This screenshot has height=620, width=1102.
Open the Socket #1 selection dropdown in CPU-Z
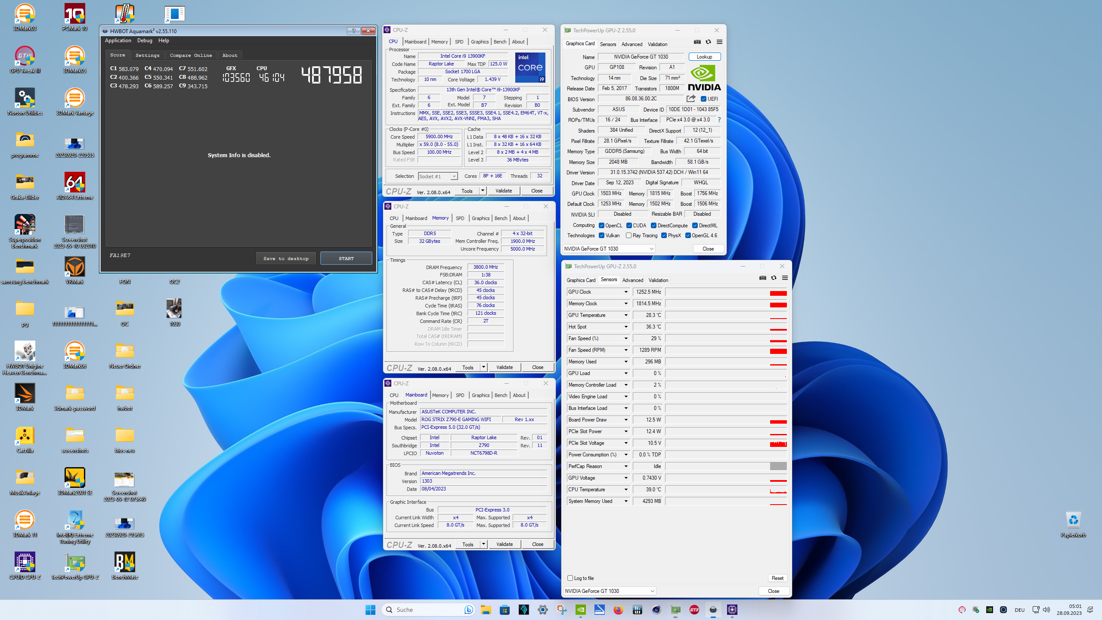437,177
